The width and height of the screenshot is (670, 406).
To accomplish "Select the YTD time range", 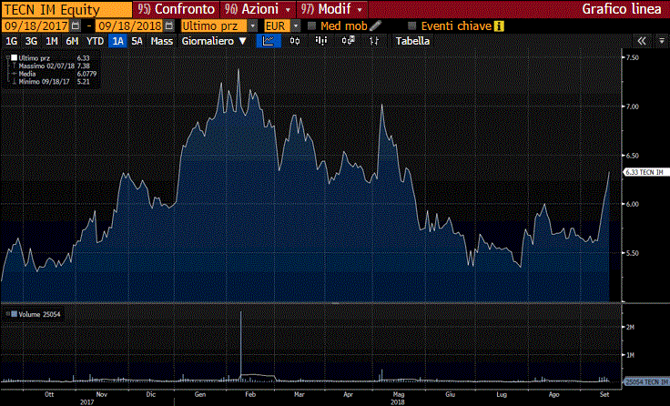I will [95, 41].
